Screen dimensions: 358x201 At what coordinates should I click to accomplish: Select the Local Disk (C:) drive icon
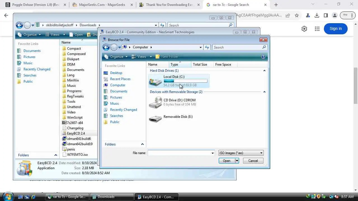tap(156, 81)
